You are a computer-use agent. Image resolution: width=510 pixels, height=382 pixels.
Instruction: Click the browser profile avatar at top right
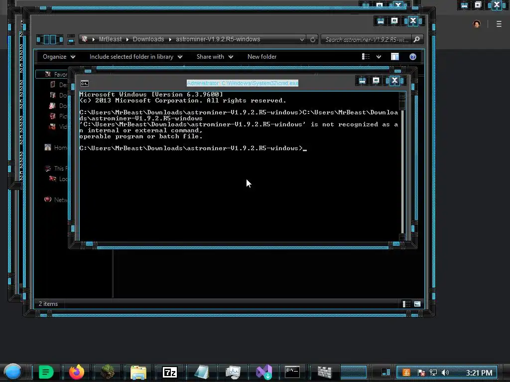click(x=477, y=24)
